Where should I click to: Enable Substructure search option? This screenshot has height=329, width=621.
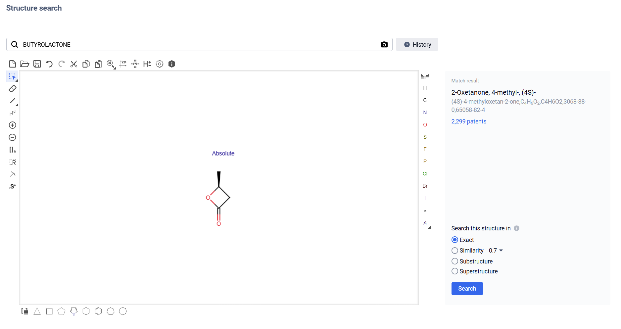point(455,261)
